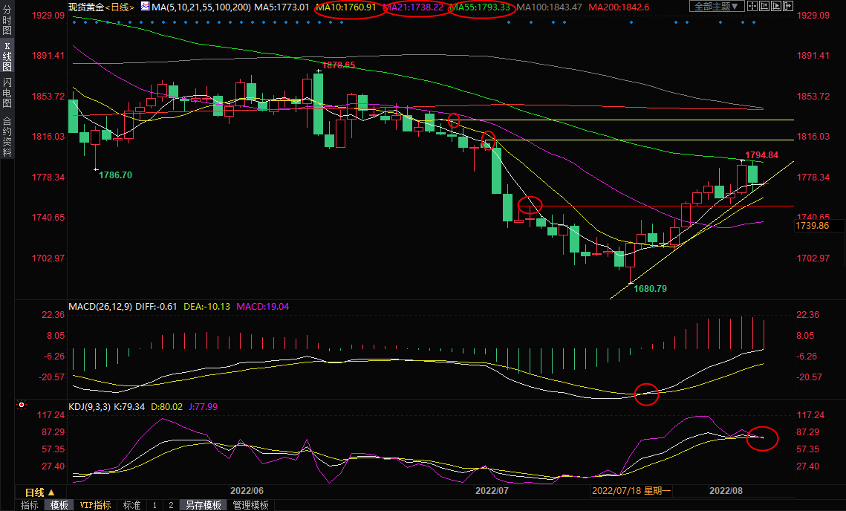Open the VIP指标 tab
This screenshot has width=846, height=511.
[96, 505]
